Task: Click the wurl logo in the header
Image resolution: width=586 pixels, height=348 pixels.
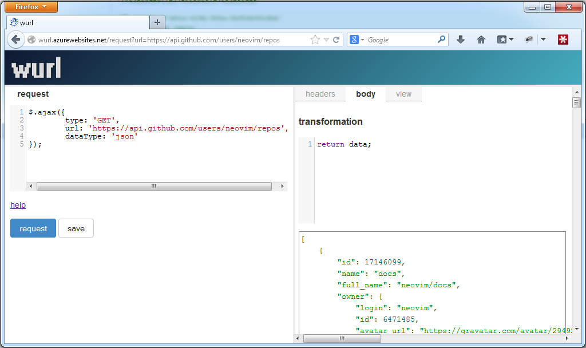Action: pos(36,68)
